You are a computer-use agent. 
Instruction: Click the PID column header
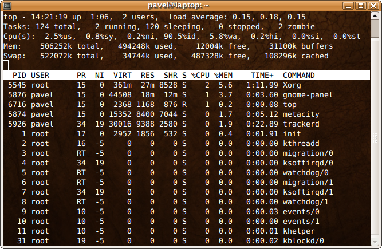click(x=19, y=76)
